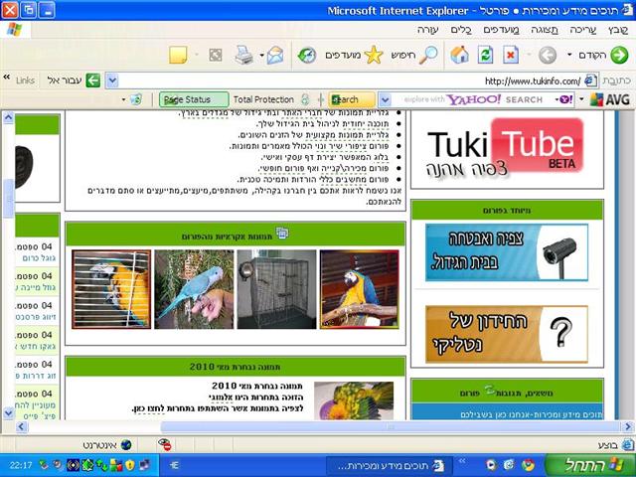636x477 pixels.
Task: Click the Page Status button
Action: [194, 99]
